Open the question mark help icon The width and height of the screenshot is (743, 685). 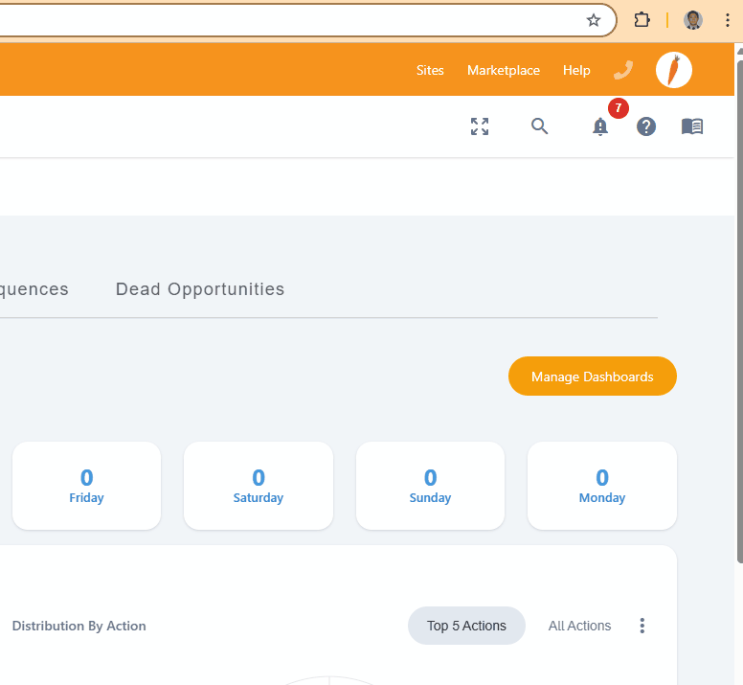click(x=646, y=126)
